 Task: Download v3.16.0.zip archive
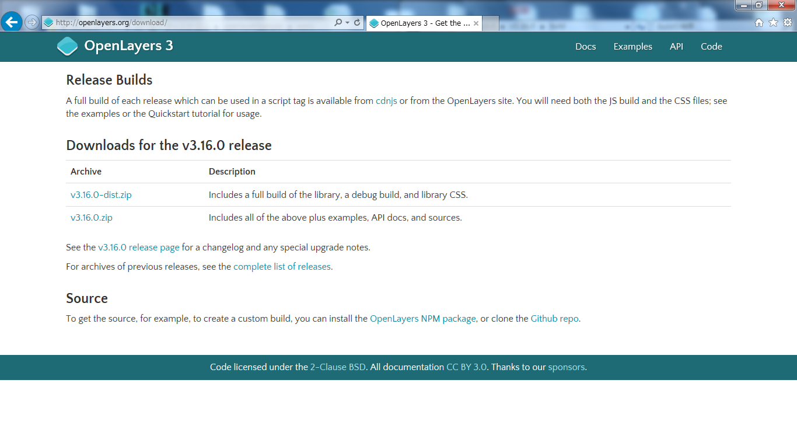point(92,218)
